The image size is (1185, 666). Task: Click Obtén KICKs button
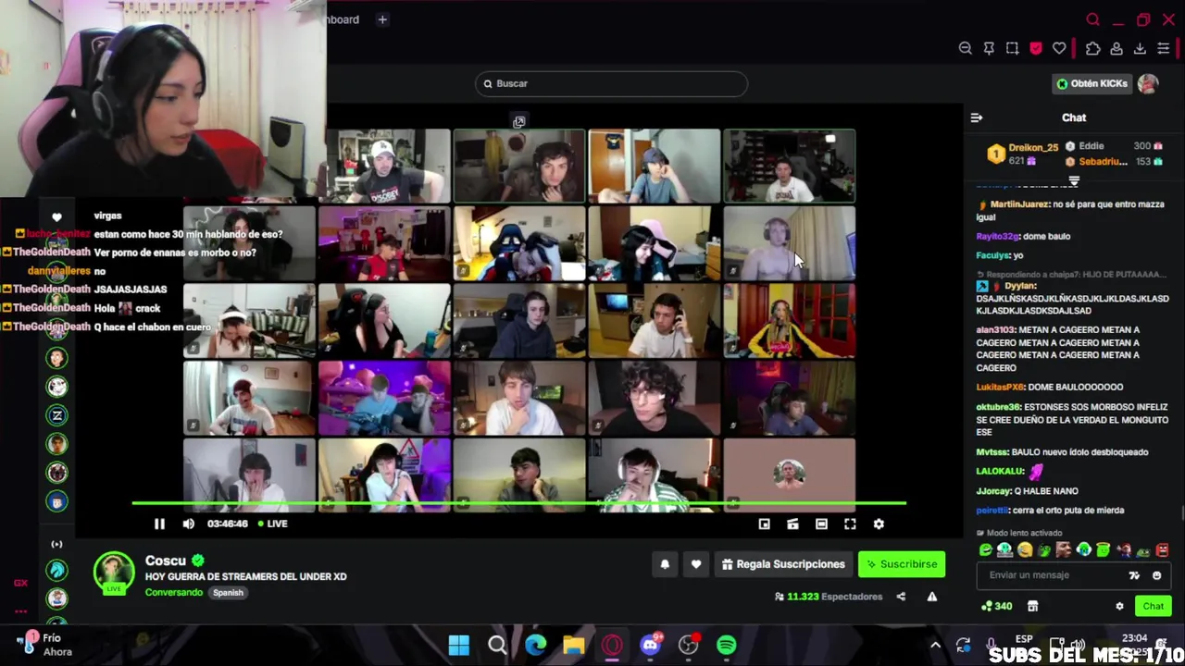1093,83
